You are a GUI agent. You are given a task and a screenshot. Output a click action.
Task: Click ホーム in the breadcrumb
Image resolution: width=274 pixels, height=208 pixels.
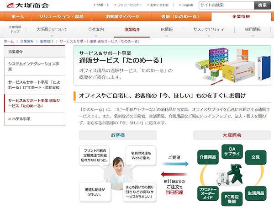tap(9, 41)
